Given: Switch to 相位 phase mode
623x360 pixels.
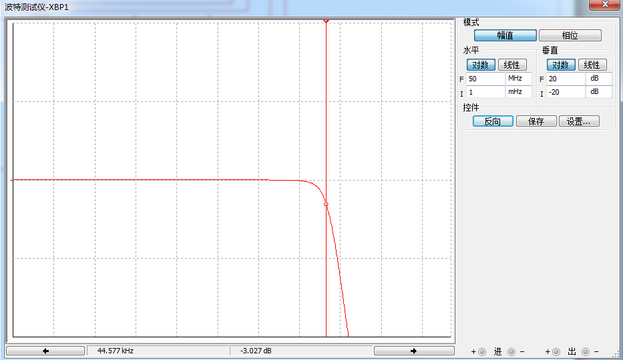Looking at the screenshot, I should 570,36.
